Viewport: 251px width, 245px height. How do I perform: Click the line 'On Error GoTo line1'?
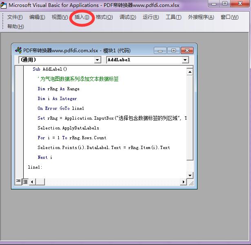[61, 108]
